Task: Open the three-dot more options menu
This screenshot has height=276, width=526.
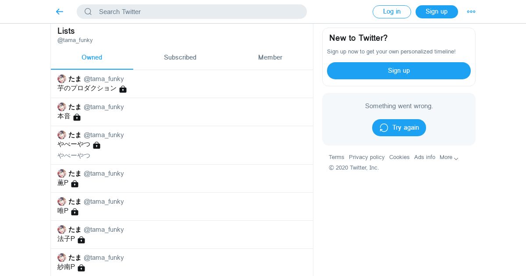Action: [x=471, y=12]
